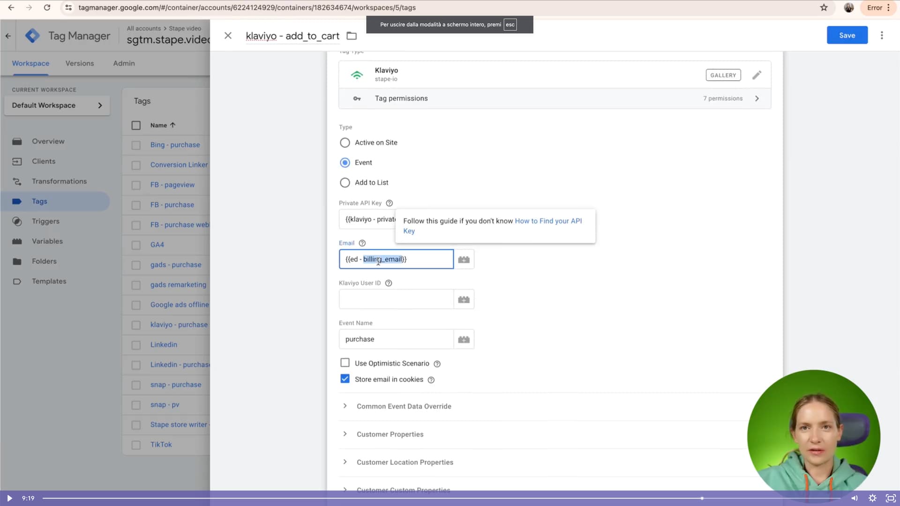Open video settings gear
Viewport: 900px width, 506px height.
pos(872,498)
